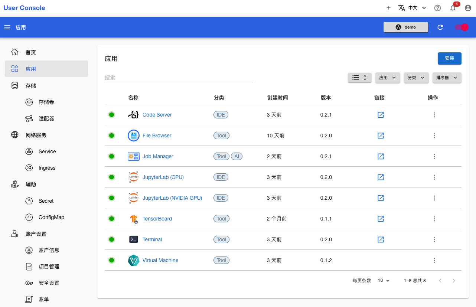Open the hamburger navigation menu
Image resolution: width=476 pixels, height=307 pixels.
coord(7,27)
